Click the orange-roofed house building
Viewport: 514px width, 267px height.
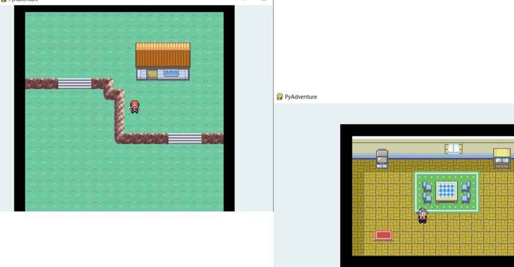[163, 62]
